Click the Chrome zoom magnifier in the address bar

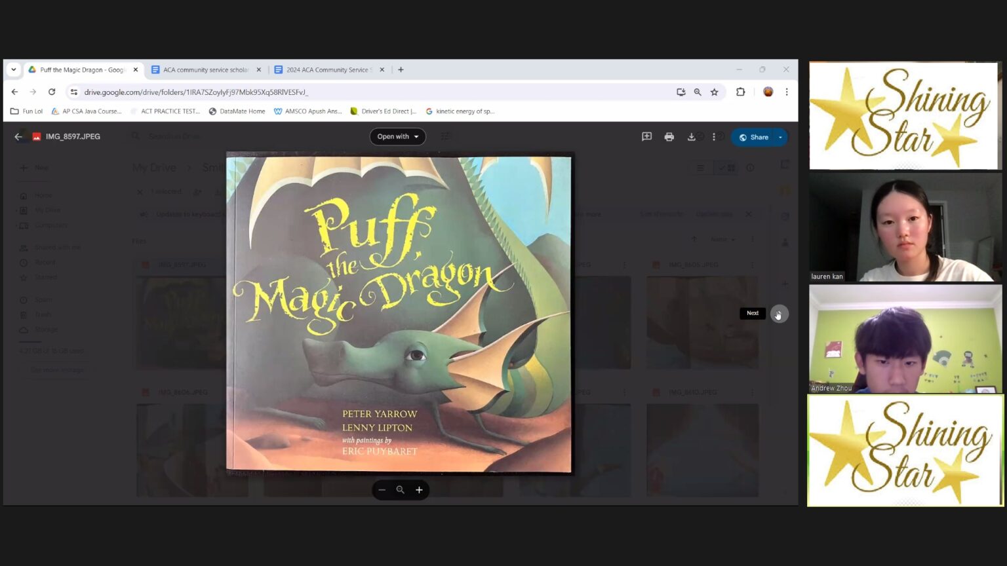point(698,92)
